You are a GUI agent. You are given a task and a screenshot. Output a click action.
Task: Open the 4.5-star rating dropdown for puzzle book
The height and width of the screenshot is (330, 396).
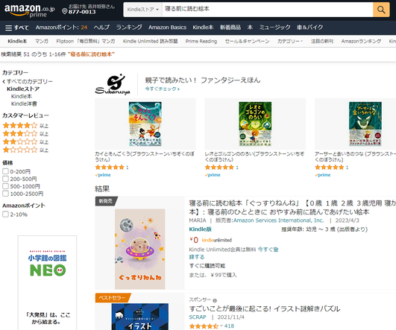click(206, 326)
